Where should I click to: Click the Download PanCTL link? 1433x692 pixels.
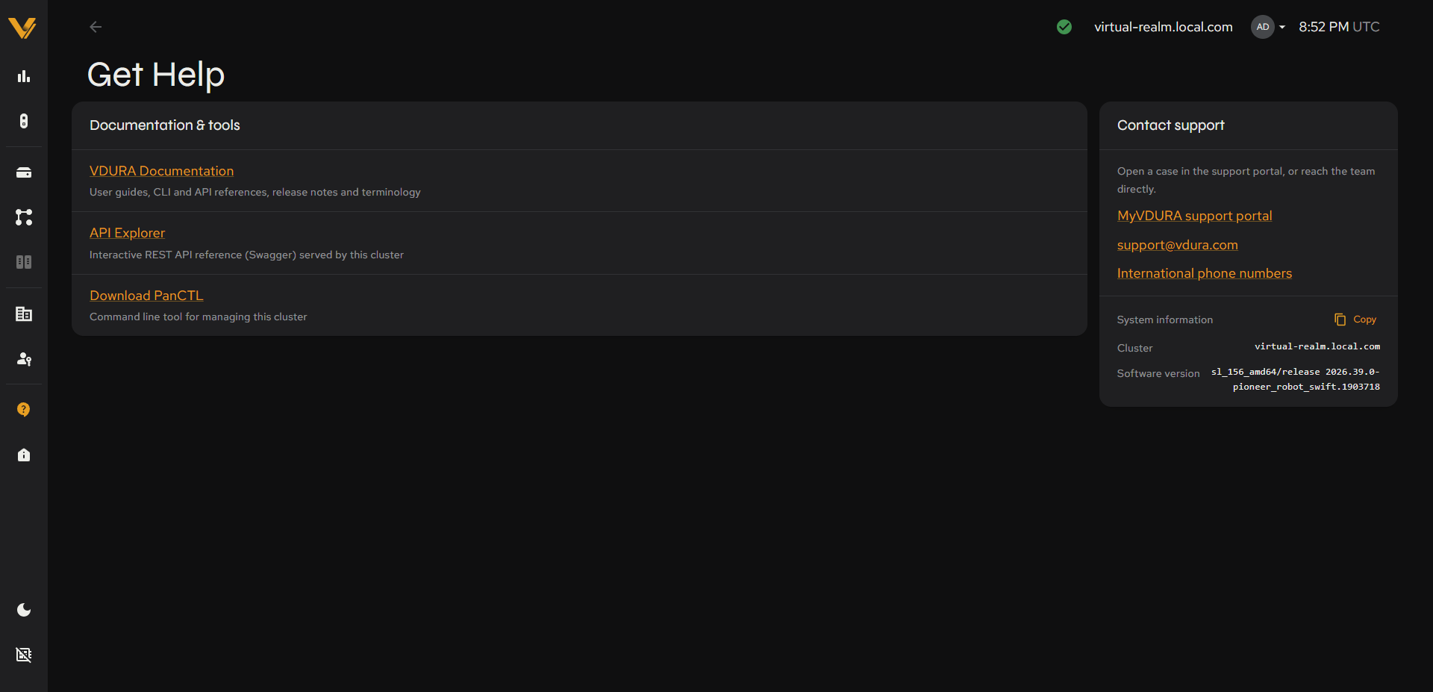(146, 296)
